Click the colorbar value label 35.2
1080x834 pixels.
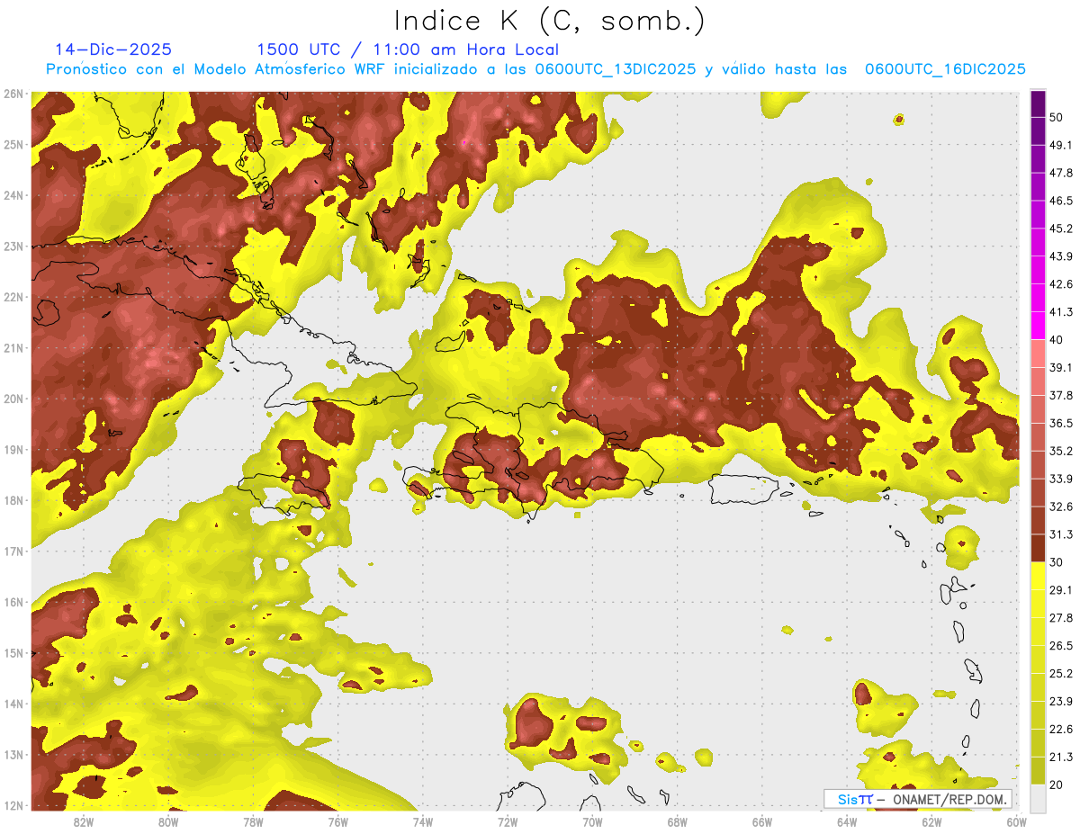1061,451
